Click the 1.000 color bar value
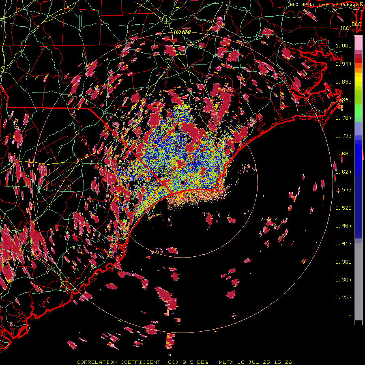This screenshot has width=365, height=365. pyautogui.click(x=344, y=45)
